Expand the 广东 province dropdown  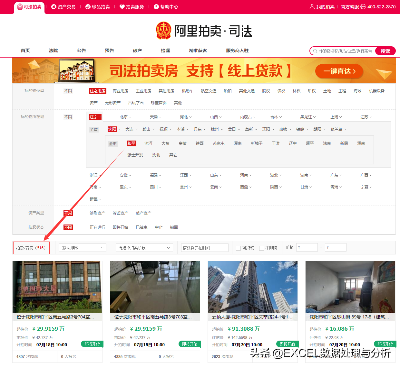(336, 175)
